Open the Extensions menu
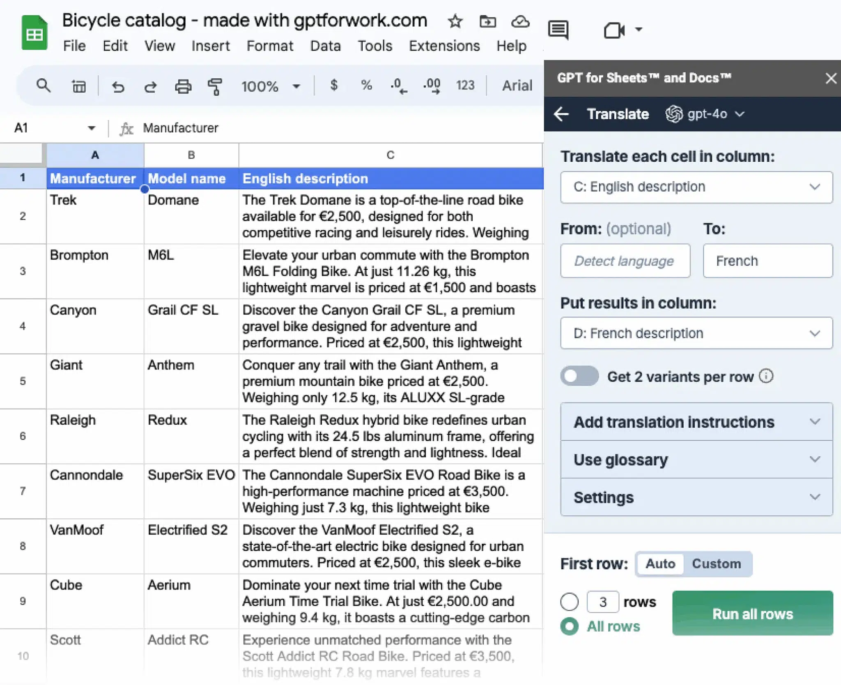Screen dimensions: 841x685 444,46
